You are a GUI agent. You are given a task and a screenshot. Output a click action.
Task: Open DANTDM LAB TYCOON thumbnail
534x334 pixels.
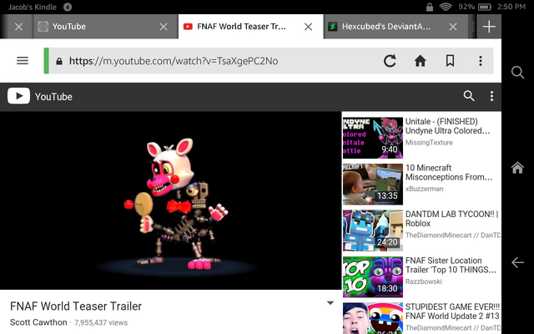coord(373,230)
